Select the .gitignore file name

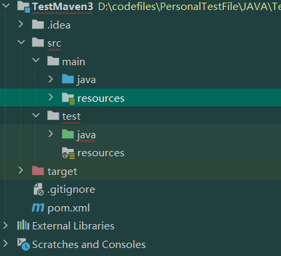(x=71, y=190)
